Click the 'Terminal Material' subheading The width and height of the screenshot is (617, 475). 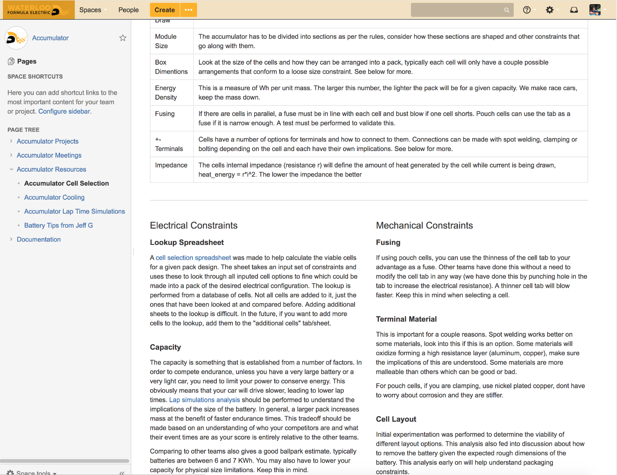pos(406,319)
